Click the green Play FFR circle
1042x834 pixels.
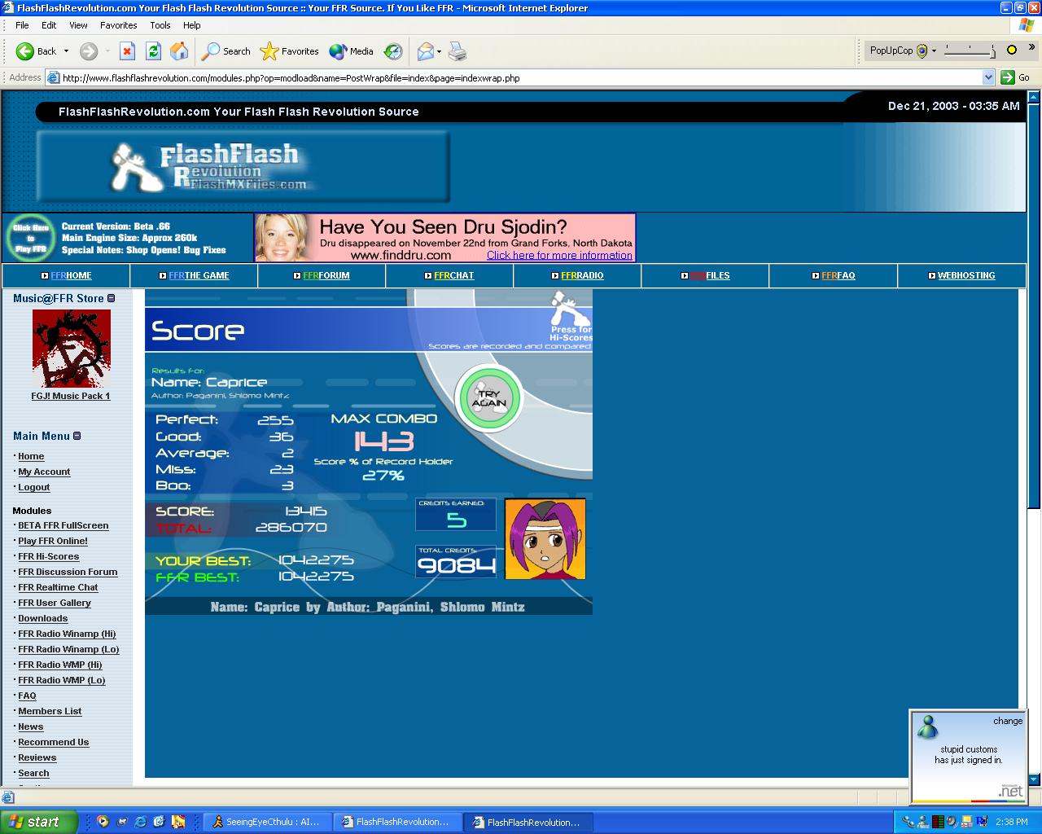pos(30,238)
